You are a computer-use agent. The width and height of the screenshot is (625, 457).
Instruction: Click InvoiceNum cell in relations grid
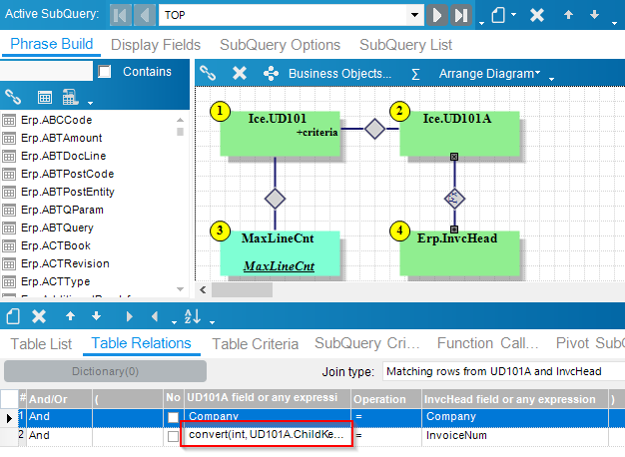[x=514, y=435]
